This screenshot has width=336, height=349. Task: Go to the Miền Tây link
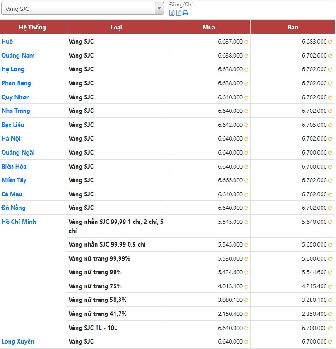(x=14, y=180)
